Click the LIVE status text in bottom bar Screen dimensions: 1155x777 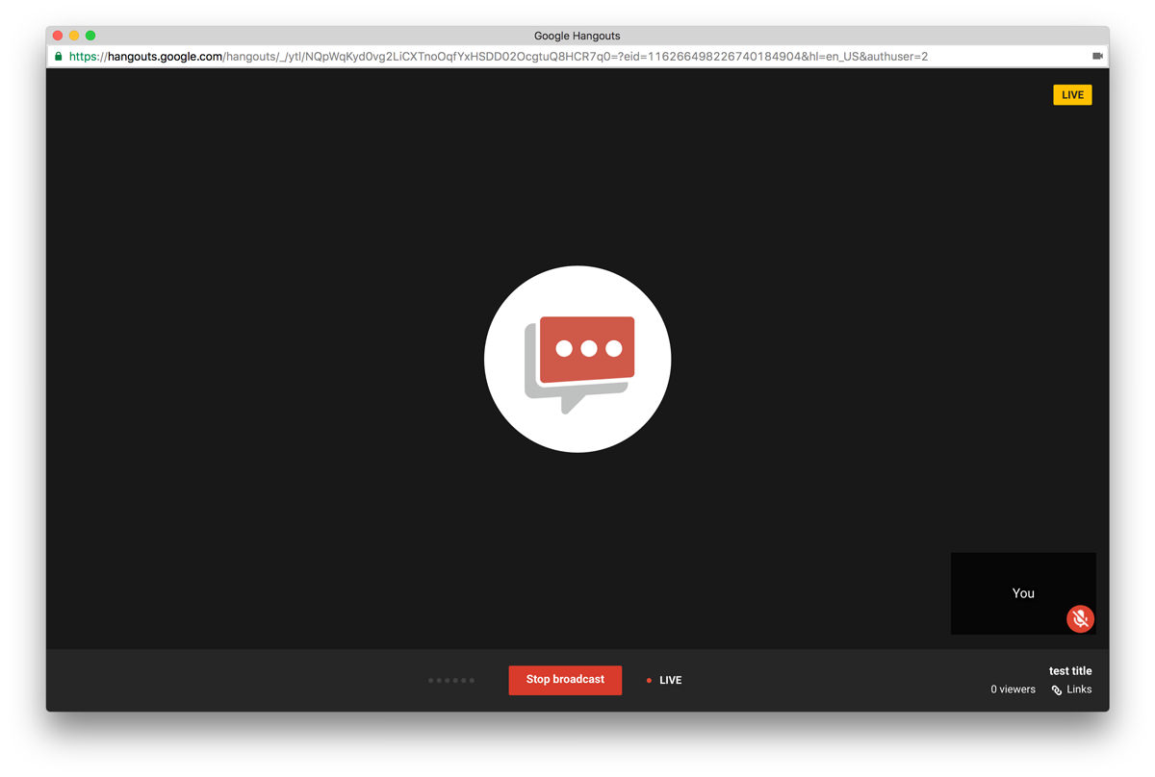point(670,681)
